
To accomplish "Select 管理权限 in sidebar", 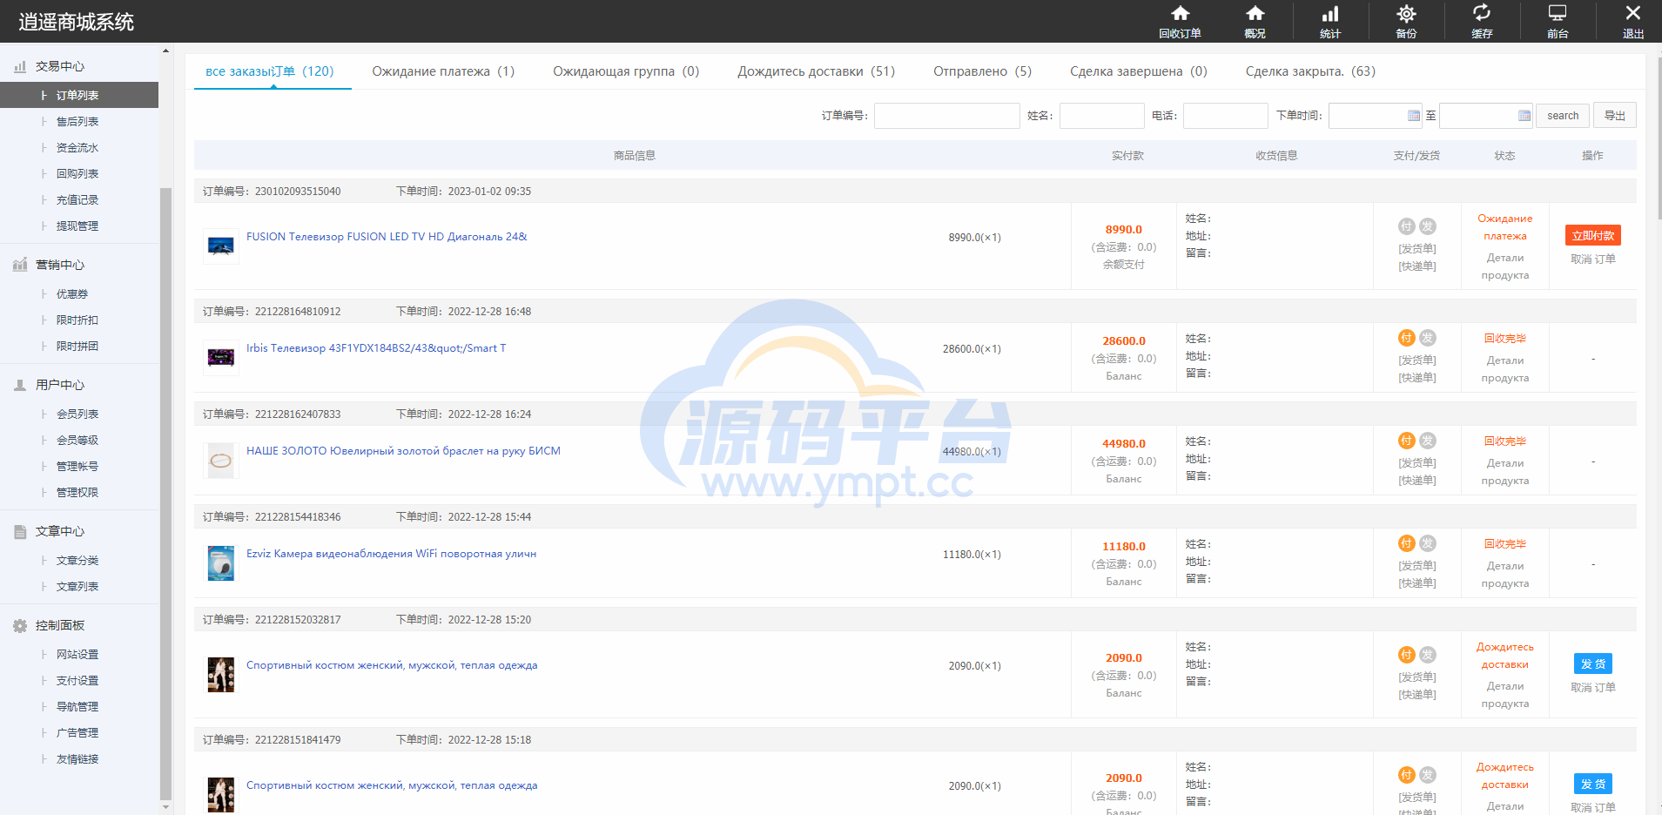I will pos(77,493).
